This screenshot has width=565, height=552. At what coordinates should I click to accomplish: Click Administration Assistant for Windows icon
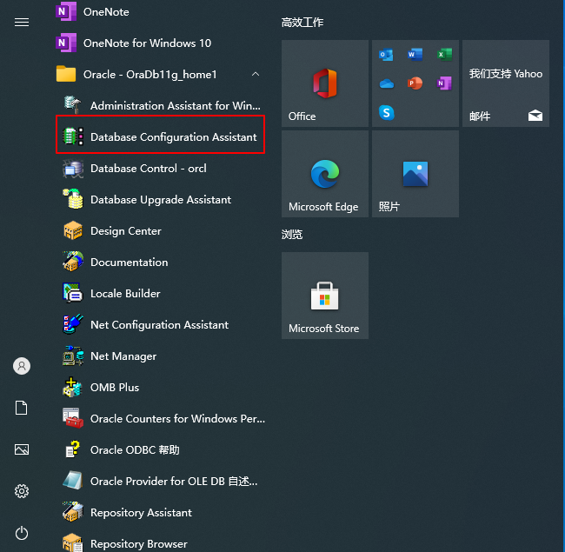73,105
